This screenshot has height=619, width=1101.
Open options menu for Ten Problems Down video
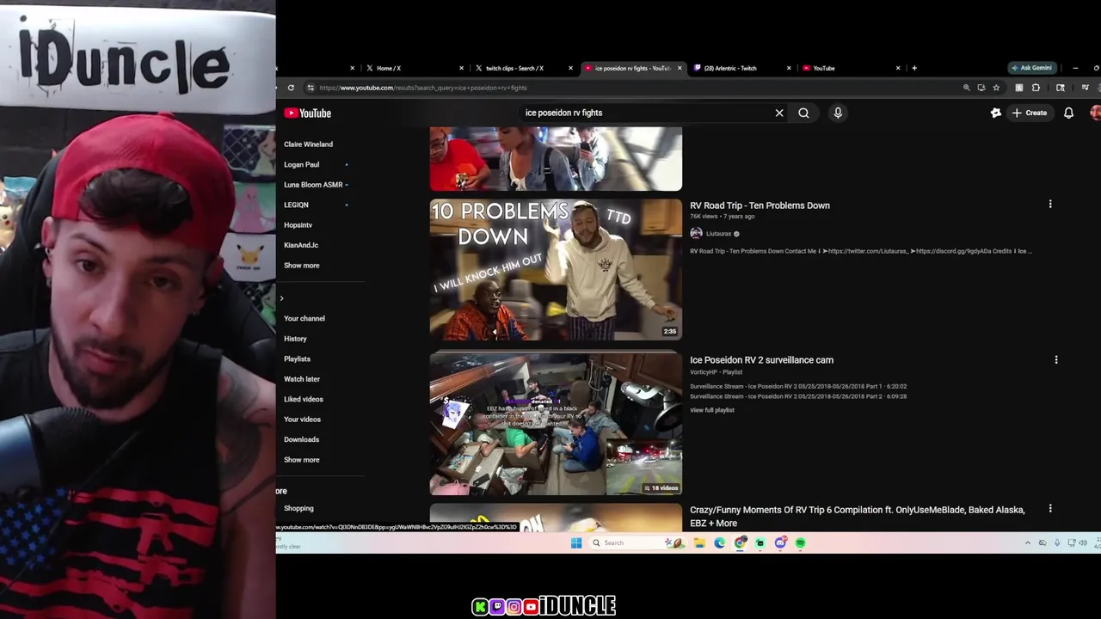click(1049, 205)
